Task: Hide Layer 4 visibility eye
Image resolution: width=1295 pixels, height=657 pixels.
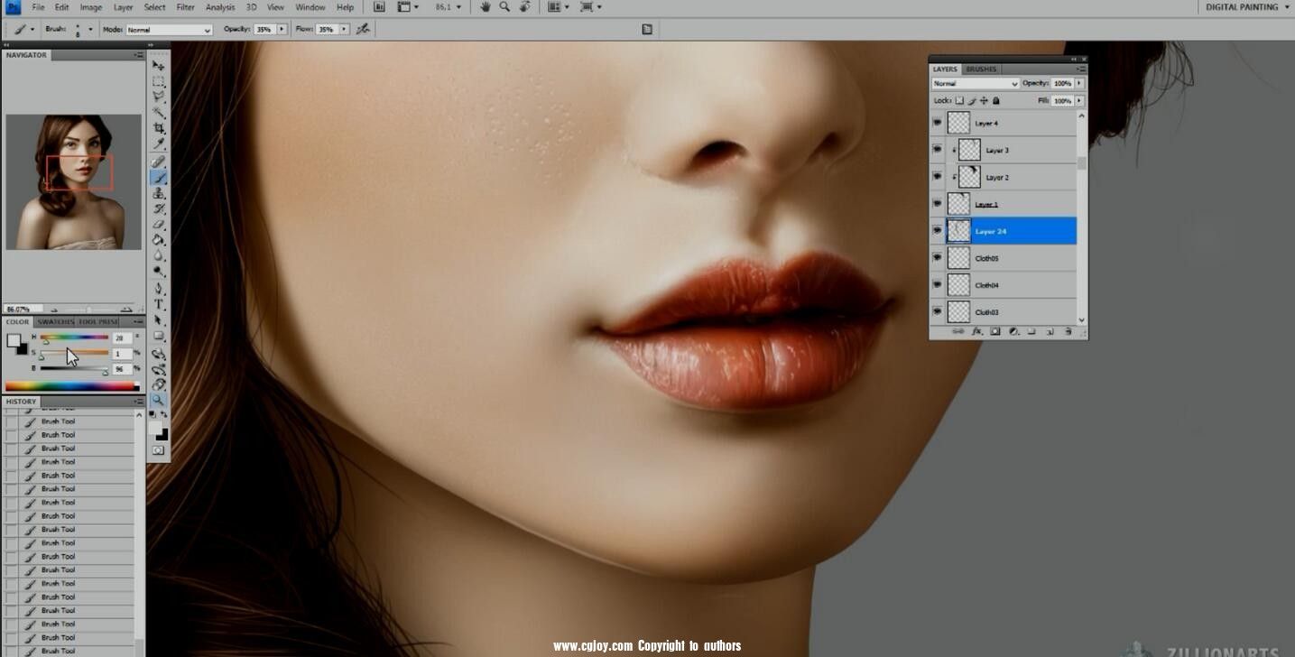Action: point(937,123)
